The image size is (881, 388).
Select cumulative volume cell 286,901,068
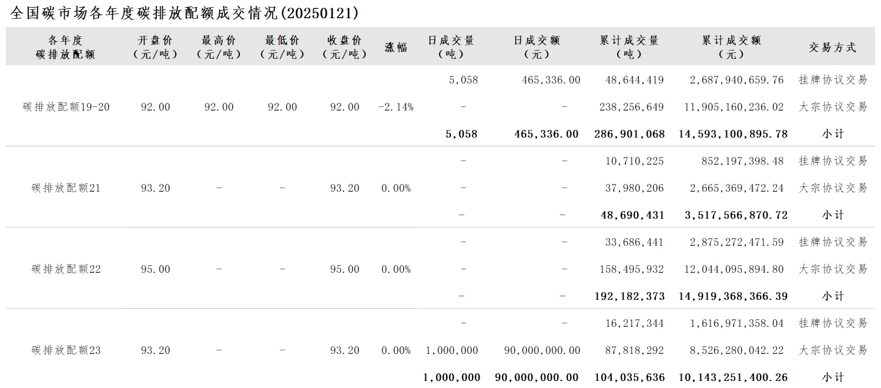click(x=629, y=134)
